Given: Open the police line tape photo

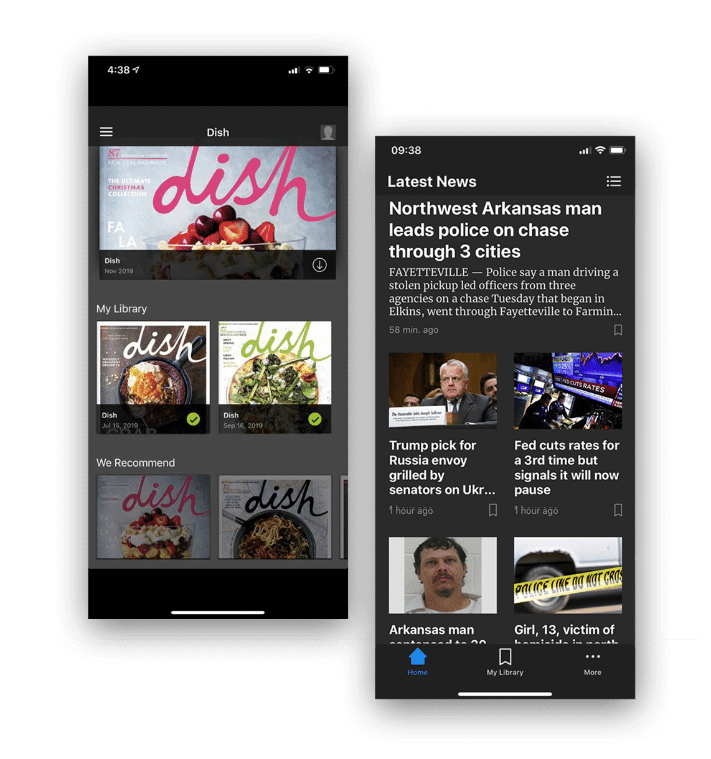Looking at the screenshot, I should (568, 575).
